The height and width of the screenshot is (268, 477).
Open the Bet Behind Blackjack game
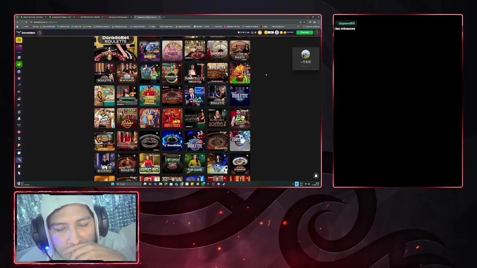[x=127, y=73]
